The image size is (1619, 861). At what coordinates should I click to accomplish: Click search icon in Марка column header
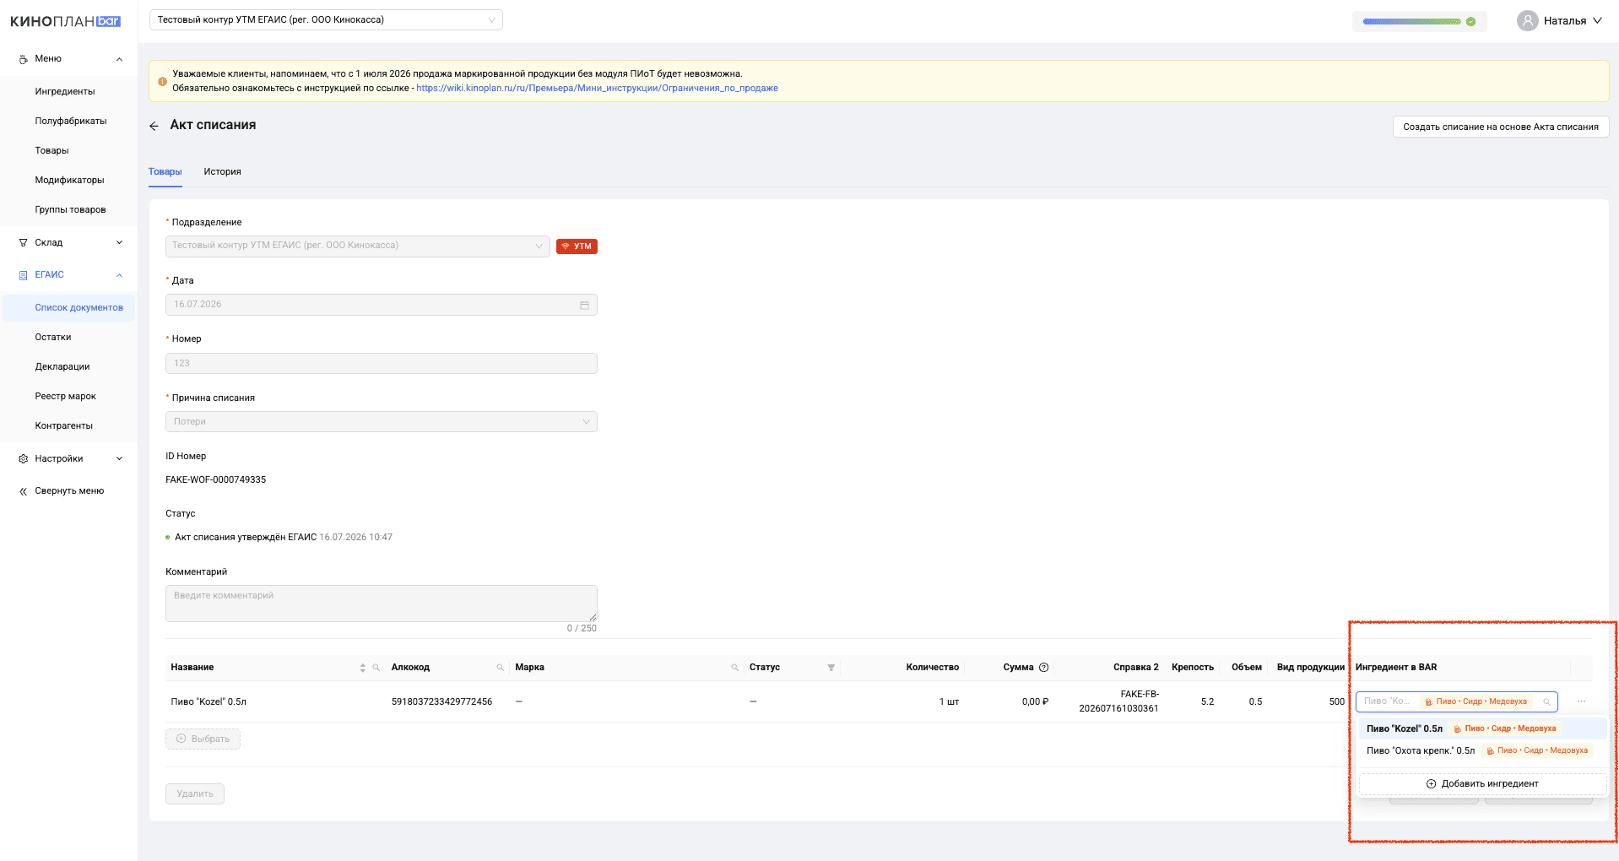click(734, 668)
